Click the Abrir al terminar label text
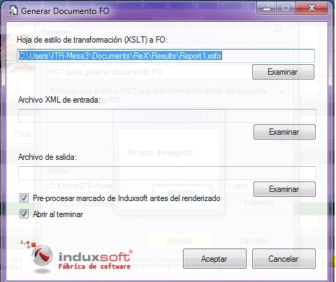Image resolution: width=336 pixels, height=282 pixels. pos(58,214)
